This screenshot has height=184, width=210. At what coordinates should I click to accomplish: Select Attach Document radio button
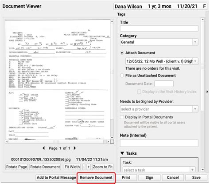pos(122,53)
